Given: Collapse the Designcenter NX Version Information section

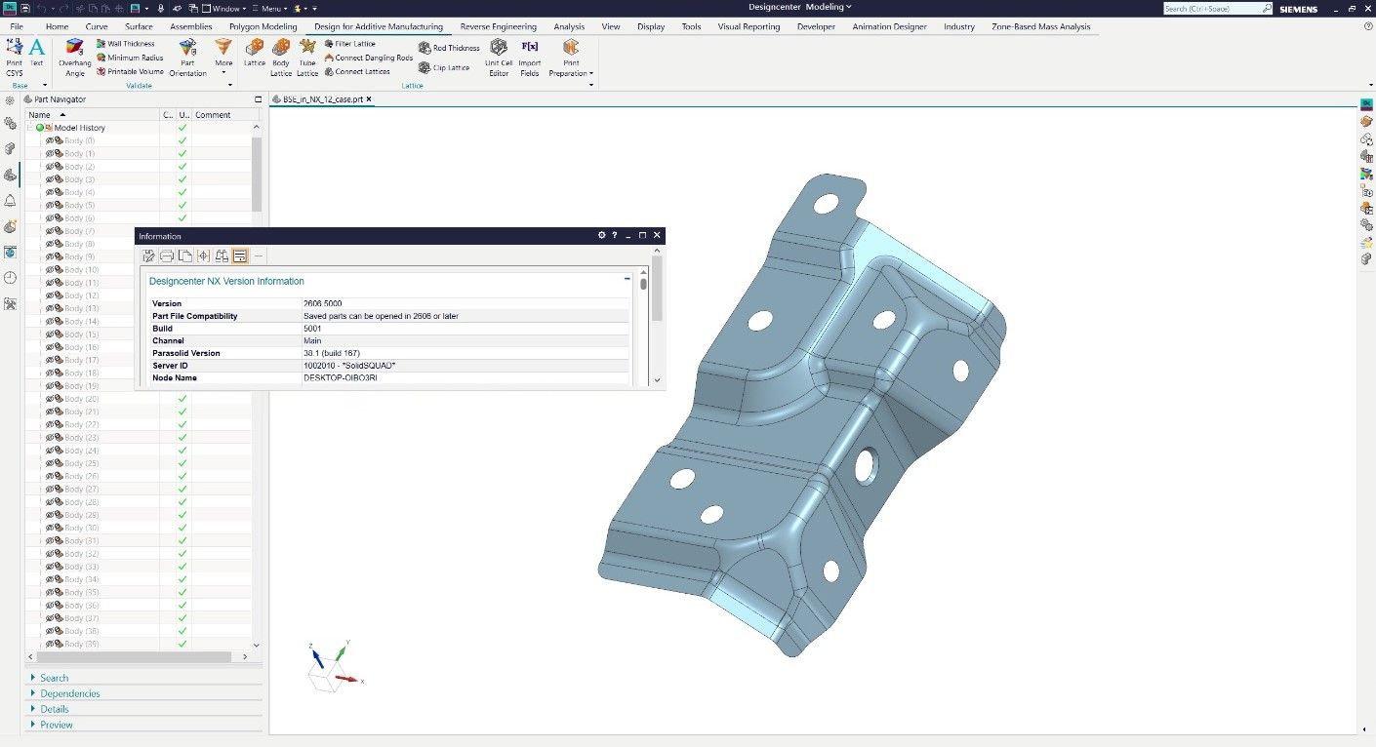Looking at the screenshot, I should point(627,279).
